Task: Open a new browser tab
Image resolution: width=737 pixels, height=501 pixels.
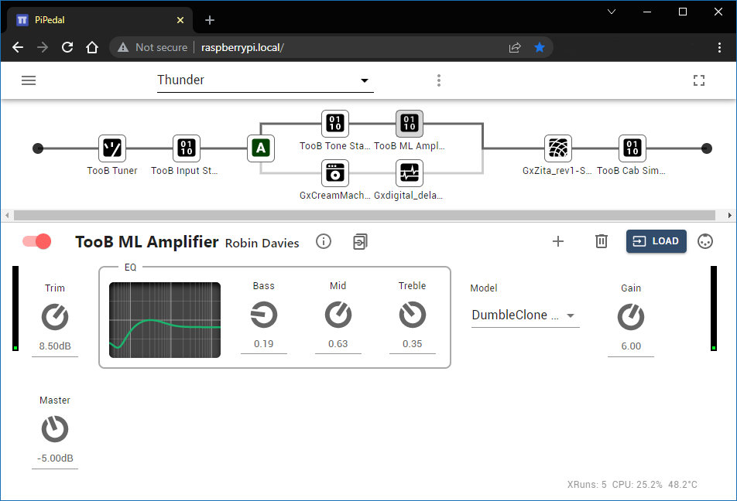Action: (x=210, y=20)
